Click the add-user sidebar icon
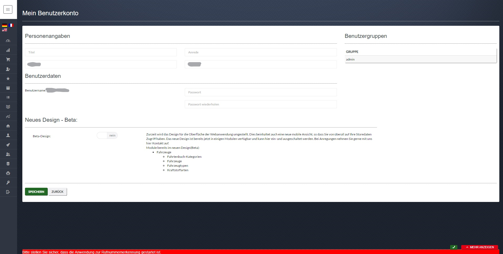Viewport: 503px width, 254px height. click(x=8, y=69)
